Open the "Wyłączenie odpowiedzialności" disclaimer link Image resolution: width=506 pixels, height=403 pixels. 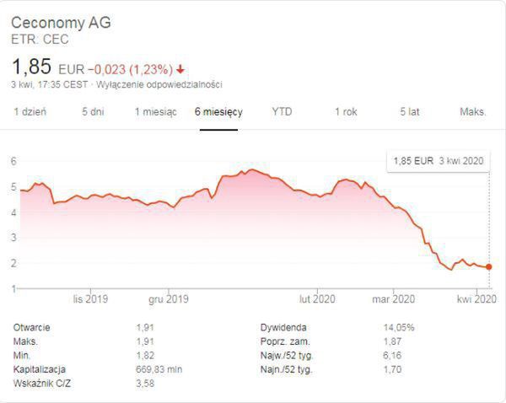pyautogui.click(x=159, y=84)
